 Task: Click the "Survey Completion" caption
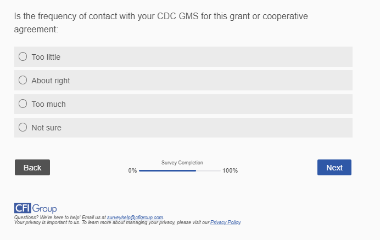(182, 163)
